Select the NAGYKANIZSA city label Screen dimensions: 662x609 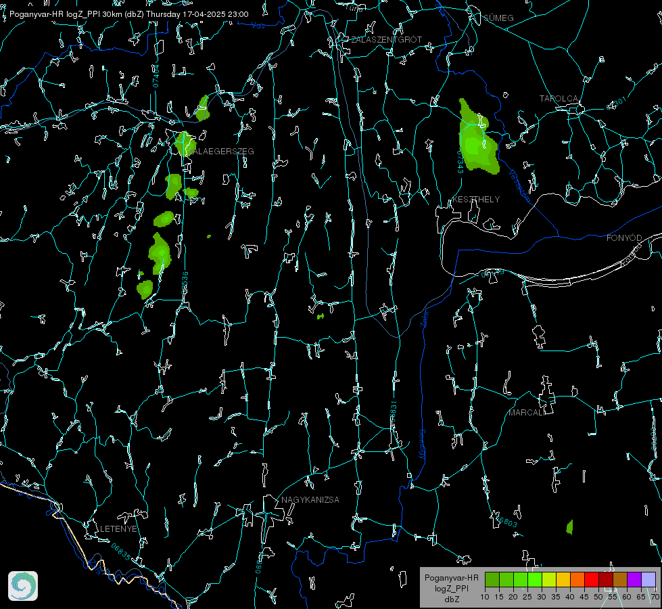[x=310, y=500]
